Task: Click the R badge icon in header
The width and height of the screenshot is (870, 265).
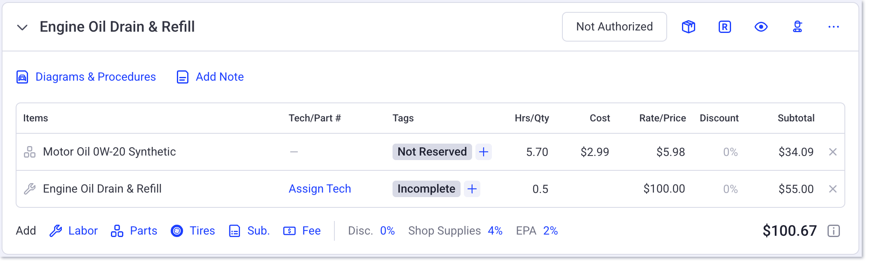Action: tap(725, 27)
